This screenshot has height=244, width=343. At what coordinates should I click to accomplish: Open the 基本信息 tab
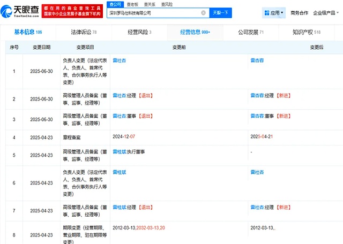point(28,32)
